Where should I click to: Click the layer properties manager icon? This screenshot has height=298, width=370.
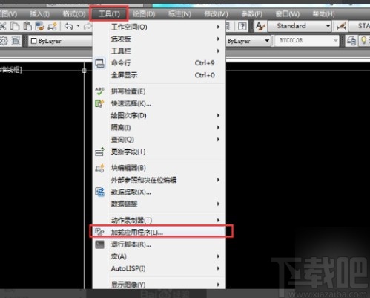(351, 41)
